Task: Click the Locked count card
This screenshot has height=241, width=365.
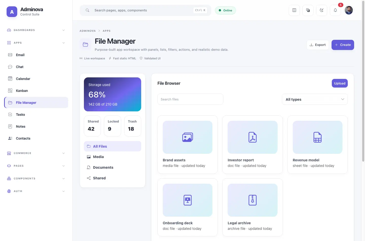Action: [113, 126]
